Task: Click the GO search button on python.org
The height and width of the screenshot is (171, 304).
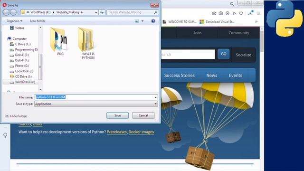Action: [x=224, y=54]
